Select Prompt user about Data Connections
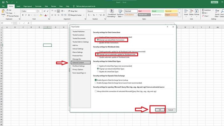 point(98,40)
